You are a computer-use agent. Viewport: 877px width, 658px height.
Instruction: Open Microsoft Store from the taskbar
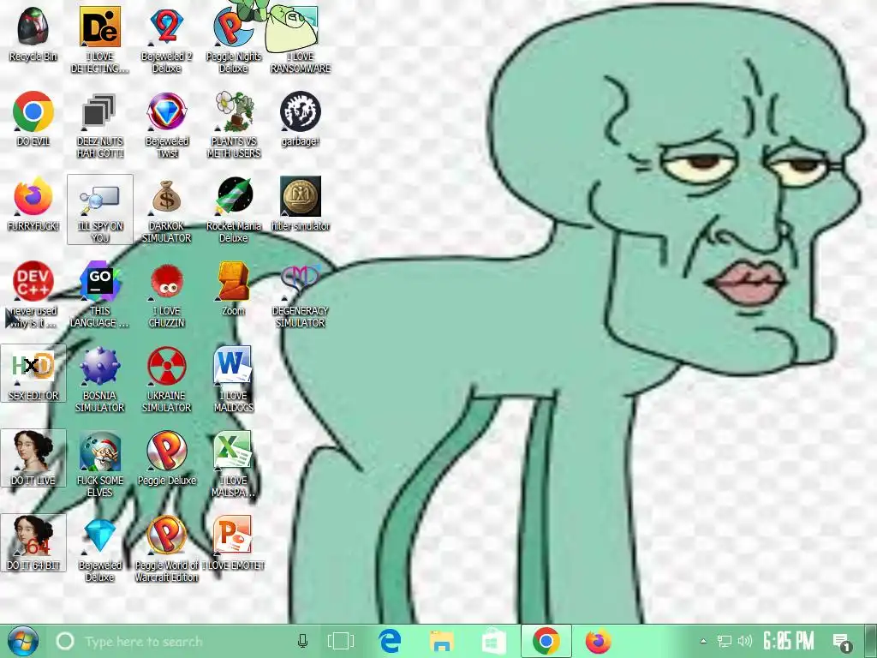(494, 641)
